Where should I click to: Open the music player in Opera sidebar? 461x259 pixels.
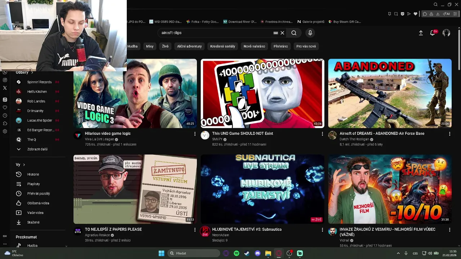click(x=5, y=100)
